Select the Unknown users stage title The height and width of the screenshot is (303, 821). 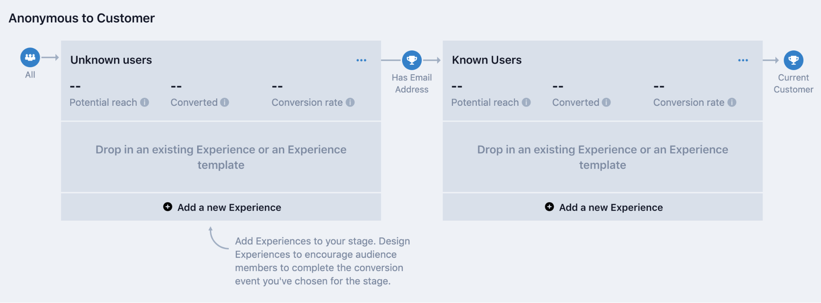click(x=111, y=60)
